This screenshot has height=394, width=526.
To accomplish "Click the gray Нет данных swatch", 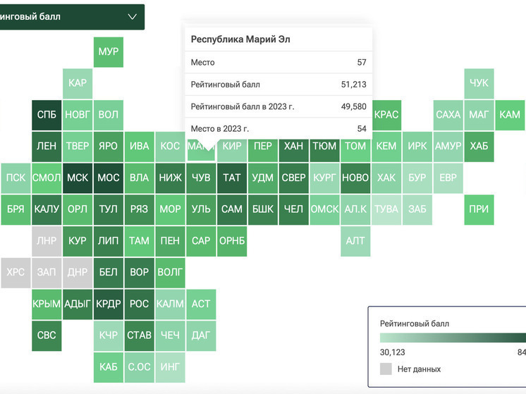I will tap(386, 369).
